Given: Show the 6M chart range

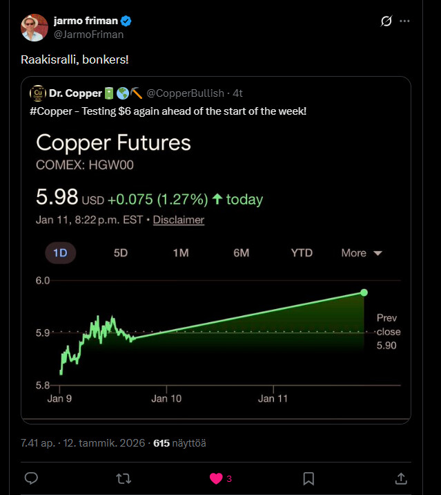Looking at the screenshot, I should pyautogui.click(x=241, y=253).
